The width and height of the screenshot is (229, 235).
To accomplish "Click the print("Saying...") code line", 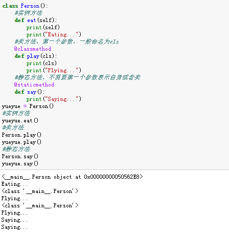I will (x=54, y=99).
